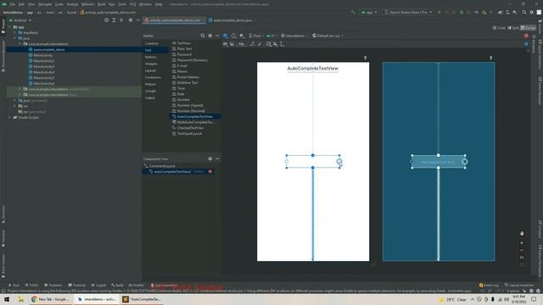Expand the manifests folder

[15, 32]
